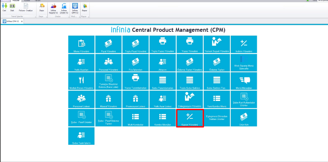Open the Ürün Kdv tile
The width and height of the screenshot is (328, 162).
coord(244,118)
